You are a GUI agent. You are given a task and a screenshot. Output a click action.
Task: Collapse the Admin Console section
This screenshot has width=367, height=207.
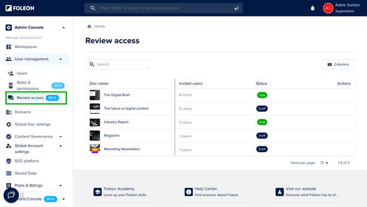click(x=64, y=27)
